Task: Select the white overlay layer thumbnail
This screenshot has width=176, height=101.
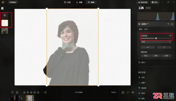Action: (5, 23)
